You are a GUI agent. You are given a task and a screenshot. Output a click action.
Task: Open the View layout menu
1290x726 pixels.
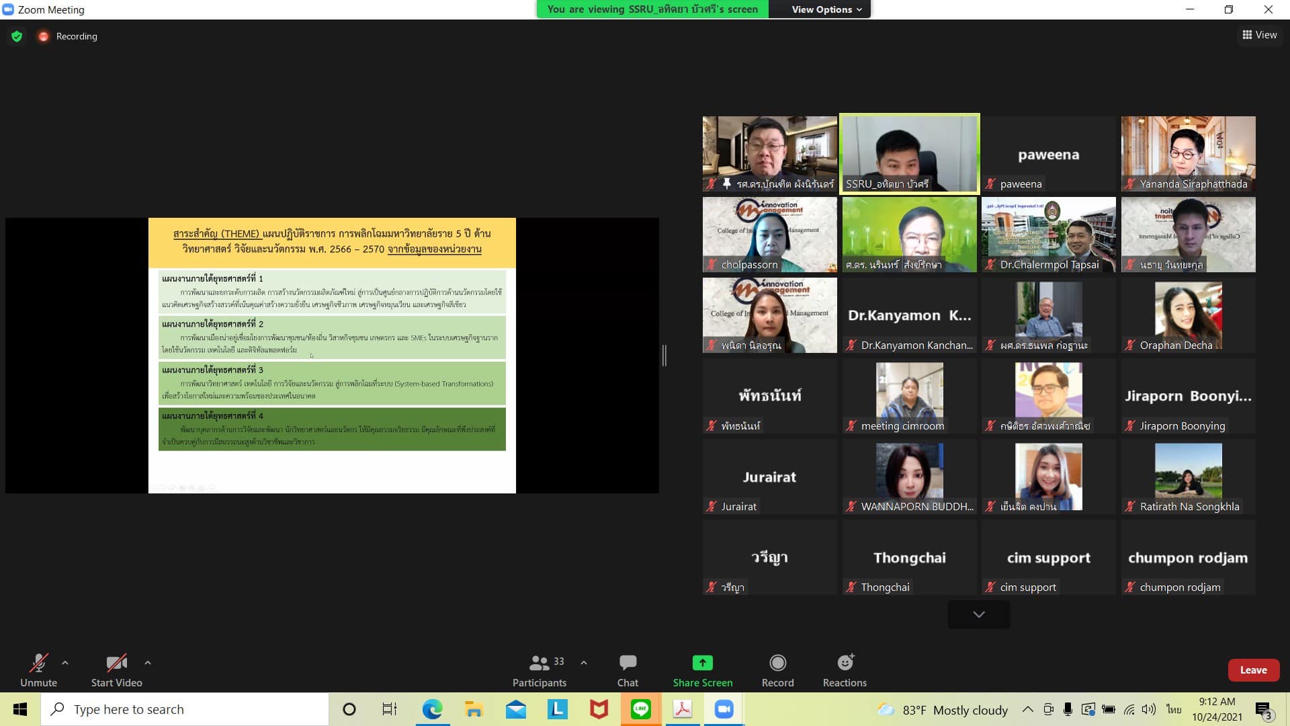[1259, 35]
